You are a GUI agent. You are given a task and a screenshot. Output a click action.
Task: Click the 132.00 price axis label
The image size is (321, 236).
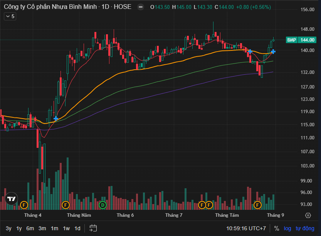[307, 72]
